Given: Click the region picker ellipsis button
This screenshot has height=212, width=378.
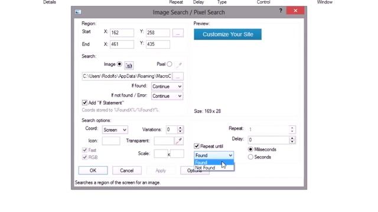Looking at the screenshot, I should coord(178,33).
